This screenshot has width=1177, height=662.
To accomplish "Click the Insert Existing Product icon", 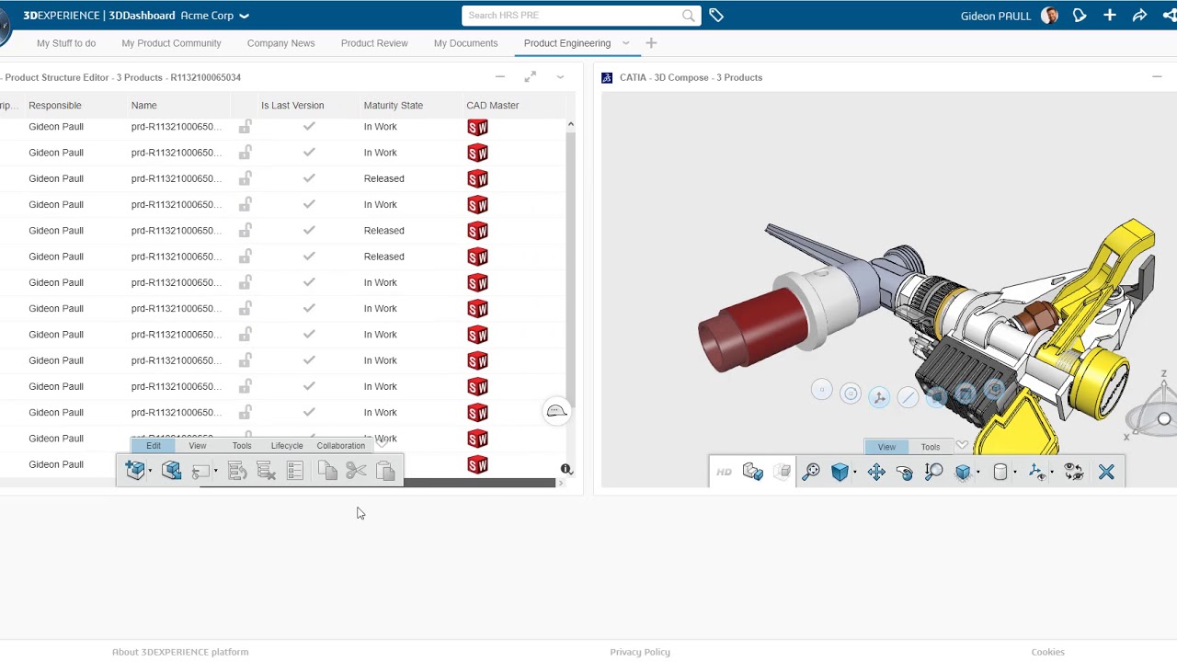I will (171, 471).
